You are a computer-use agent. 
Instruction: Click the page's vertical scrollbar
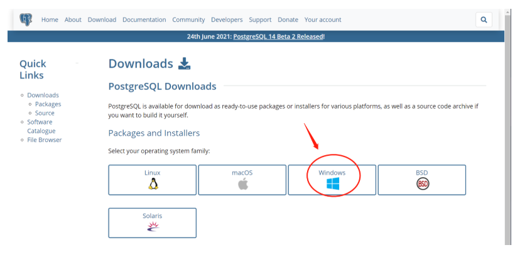pyautogui.click(x=507, y=128)
